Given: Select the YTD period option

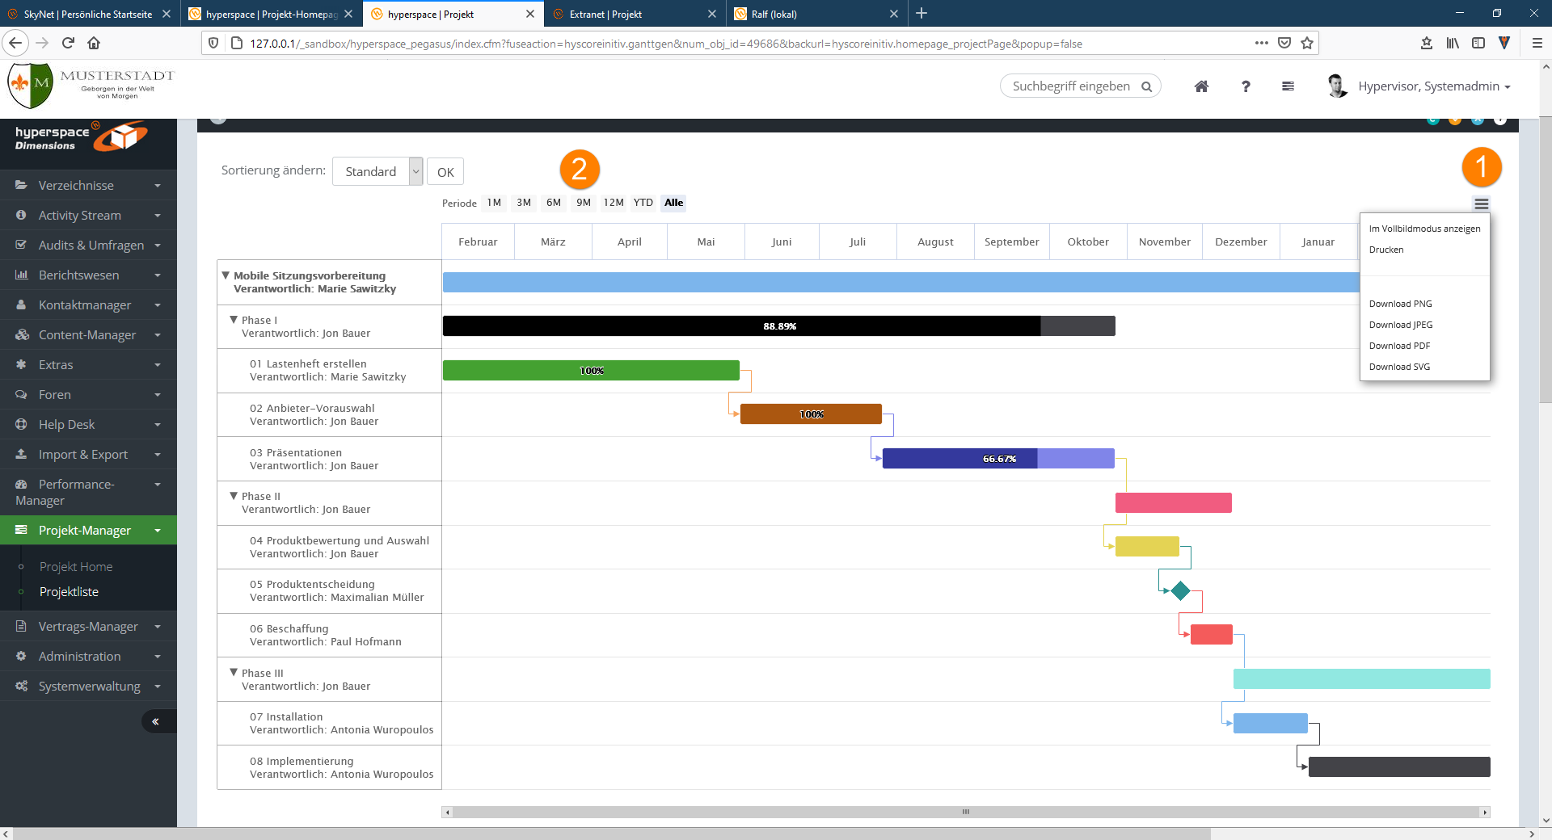Looking at the screenshot, I should (643, 203).
